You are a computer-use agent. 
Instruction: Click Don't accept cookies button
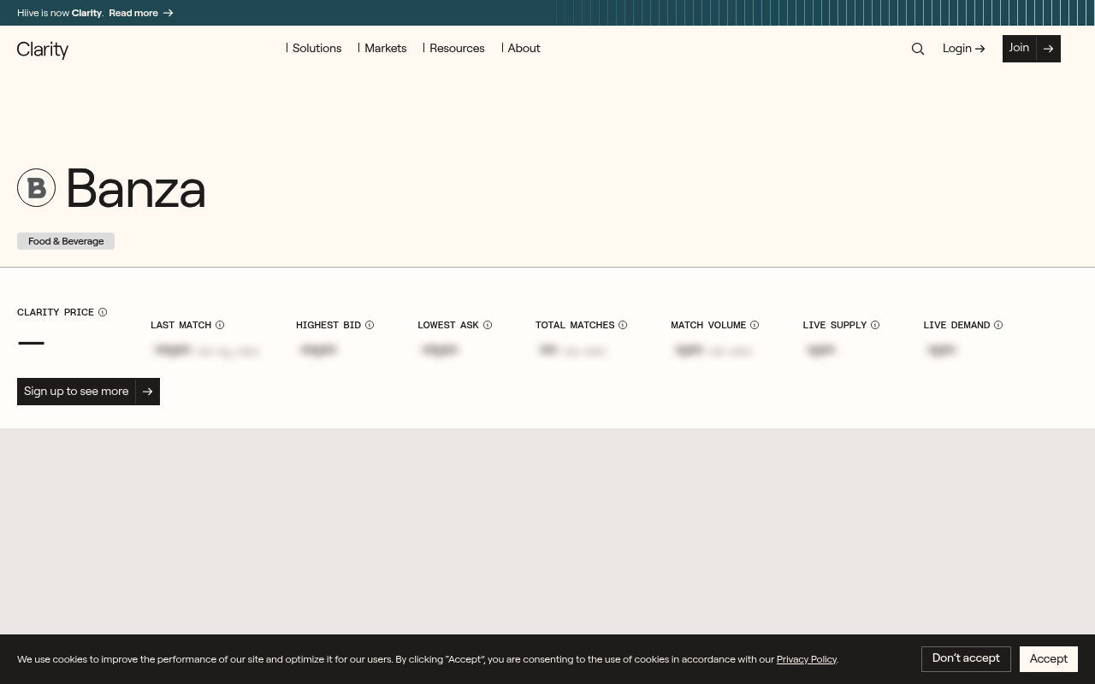coord(966,659)
